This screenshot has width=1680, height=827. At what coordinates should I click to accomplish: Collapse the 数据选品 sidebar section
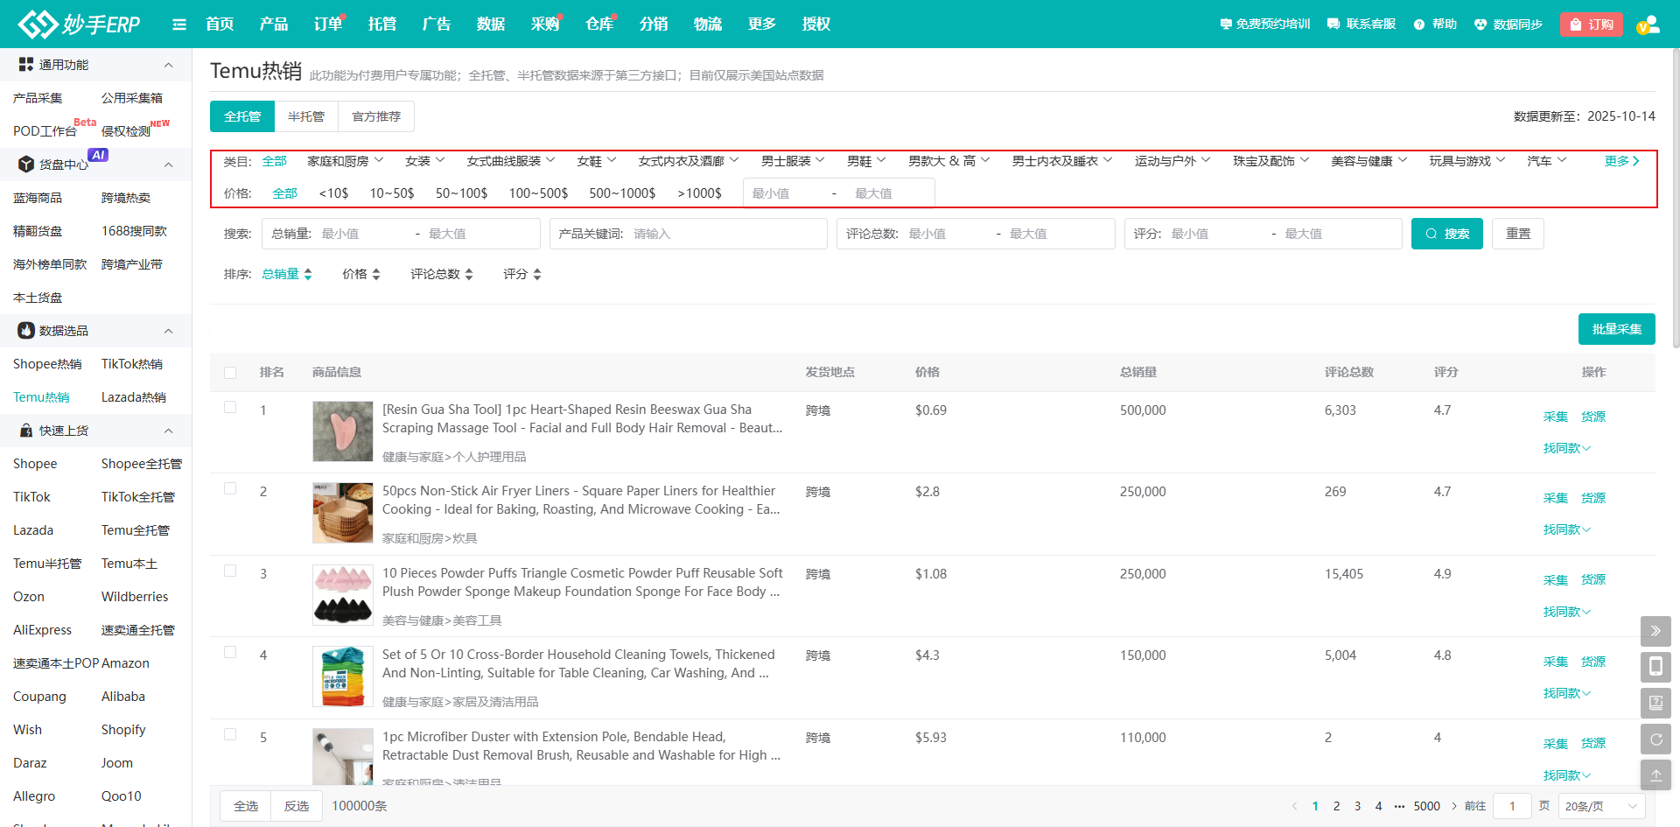(x=168, y=331)
